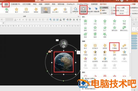Pick 变淡 emphasis effect in dropdown panel
The image size is (138, 91).
point(105,53)
